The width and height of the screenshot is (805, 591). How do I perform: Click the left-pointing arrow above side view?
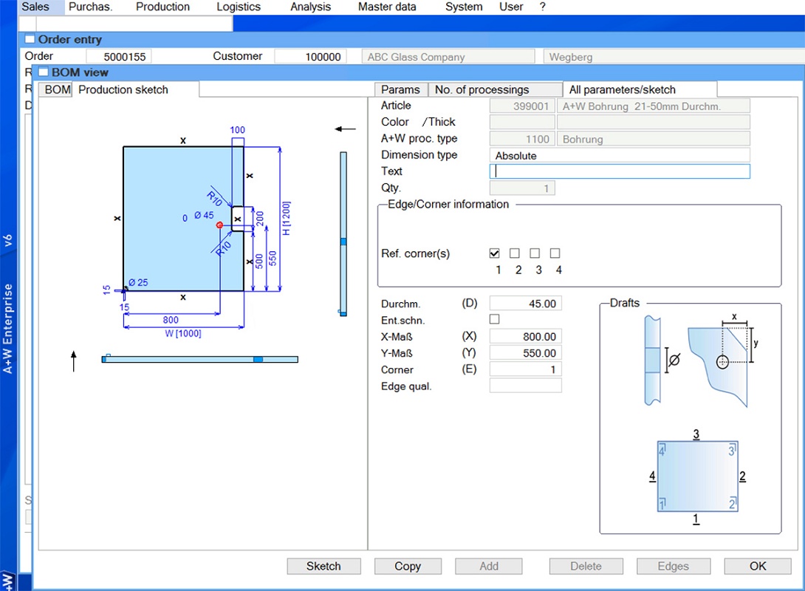pyautogui.click(x=345, y=129)
